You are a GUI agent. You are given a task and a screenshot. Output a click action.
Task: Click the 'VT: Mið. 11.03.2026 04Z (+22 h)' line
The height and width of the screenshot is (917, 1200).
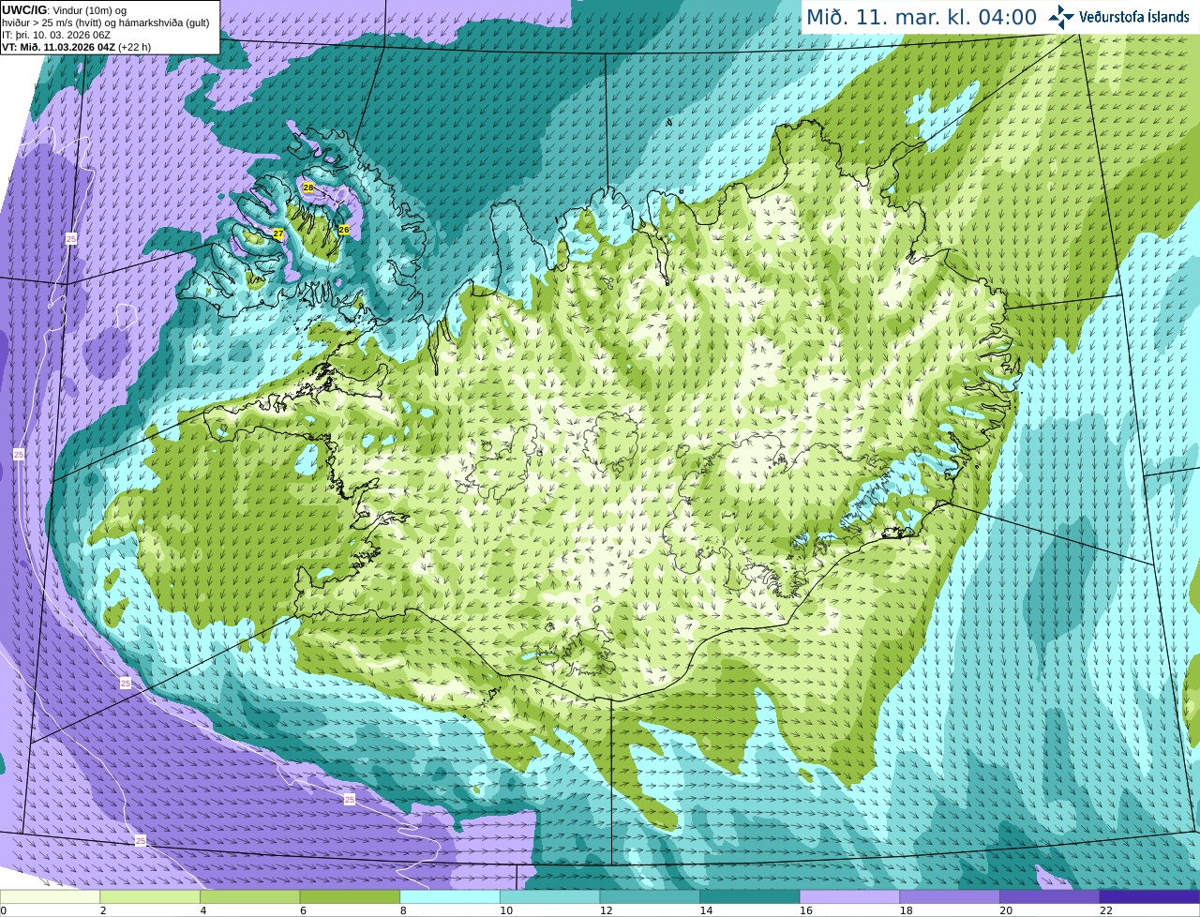pyautogui.click(x=76, y=47)
